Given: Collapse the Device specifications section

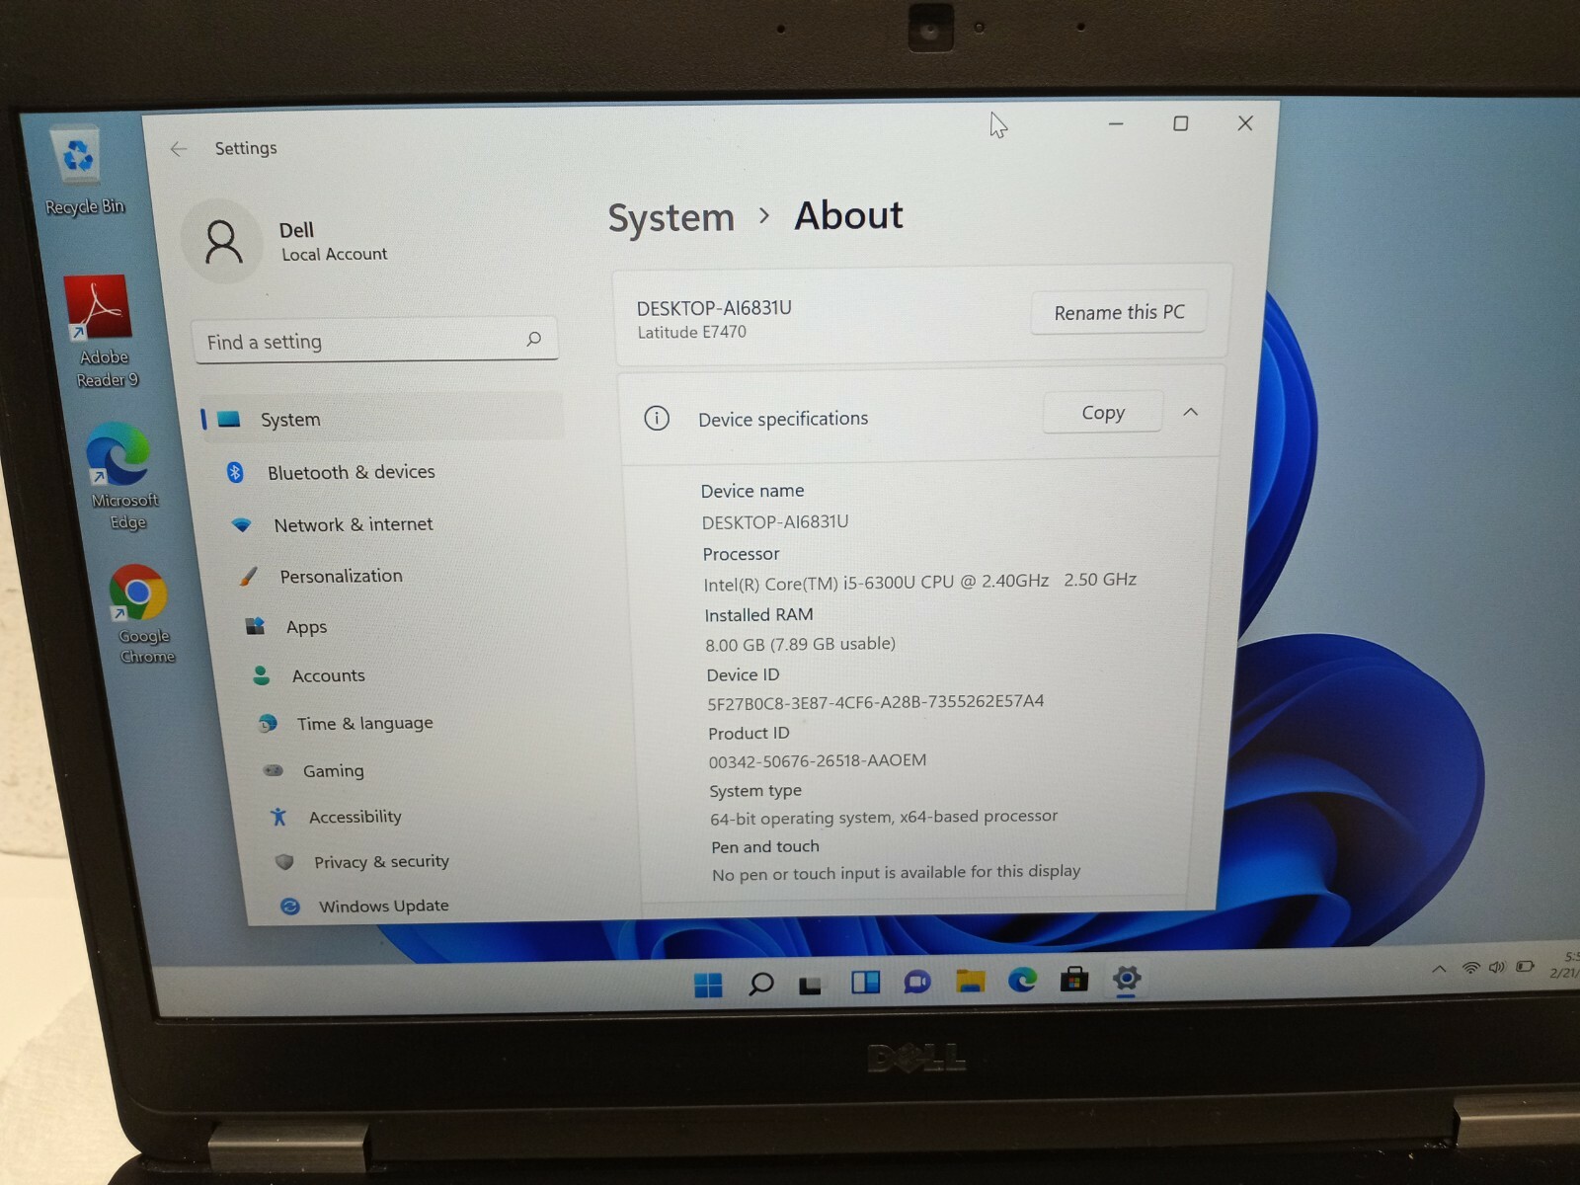Looking at the screenshot, I should [1191, 412].
